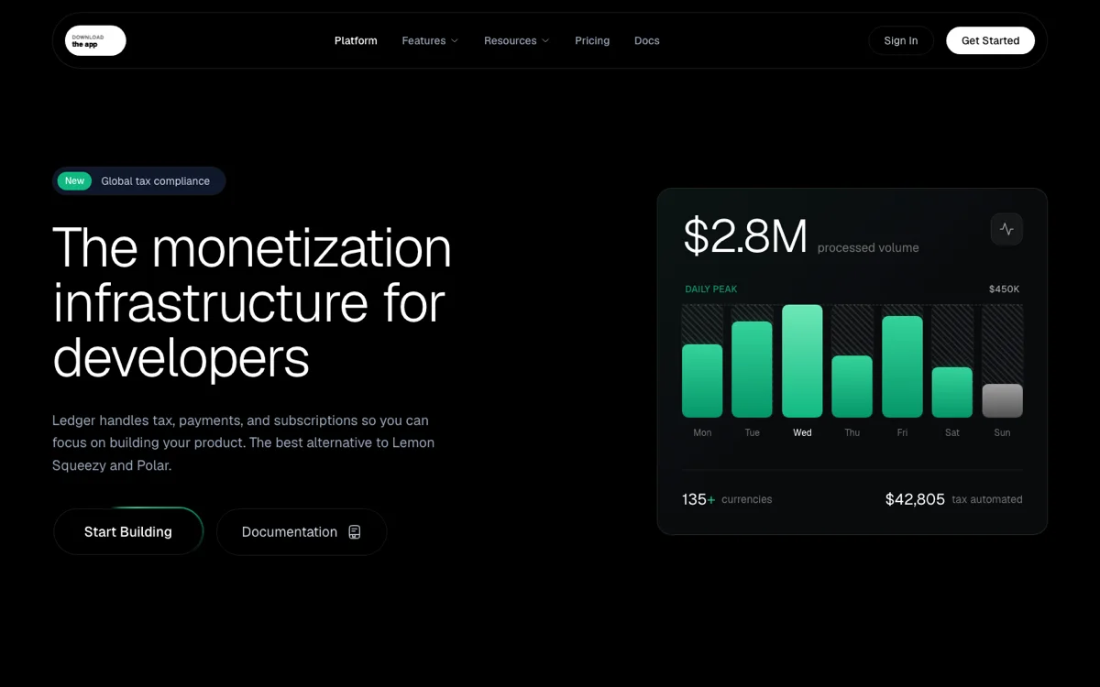Select the Sat bar in the chart
The image size is (1100, 687).
click(x=952, y=393)
